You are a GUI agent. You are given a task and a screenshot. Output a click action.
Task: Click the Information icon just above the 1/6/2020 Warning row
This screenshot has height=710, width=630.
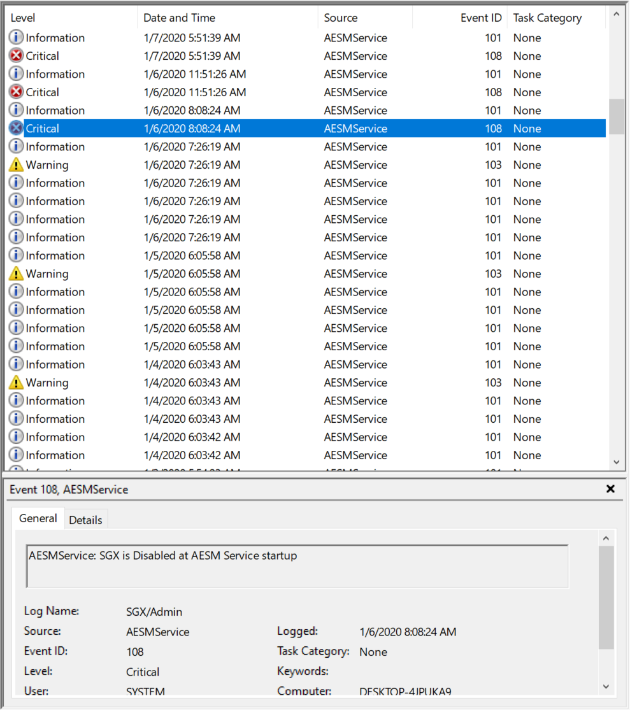(16, 146)
